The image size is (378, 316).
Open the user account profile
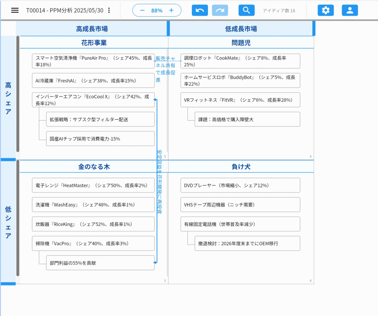coord(350,10)
